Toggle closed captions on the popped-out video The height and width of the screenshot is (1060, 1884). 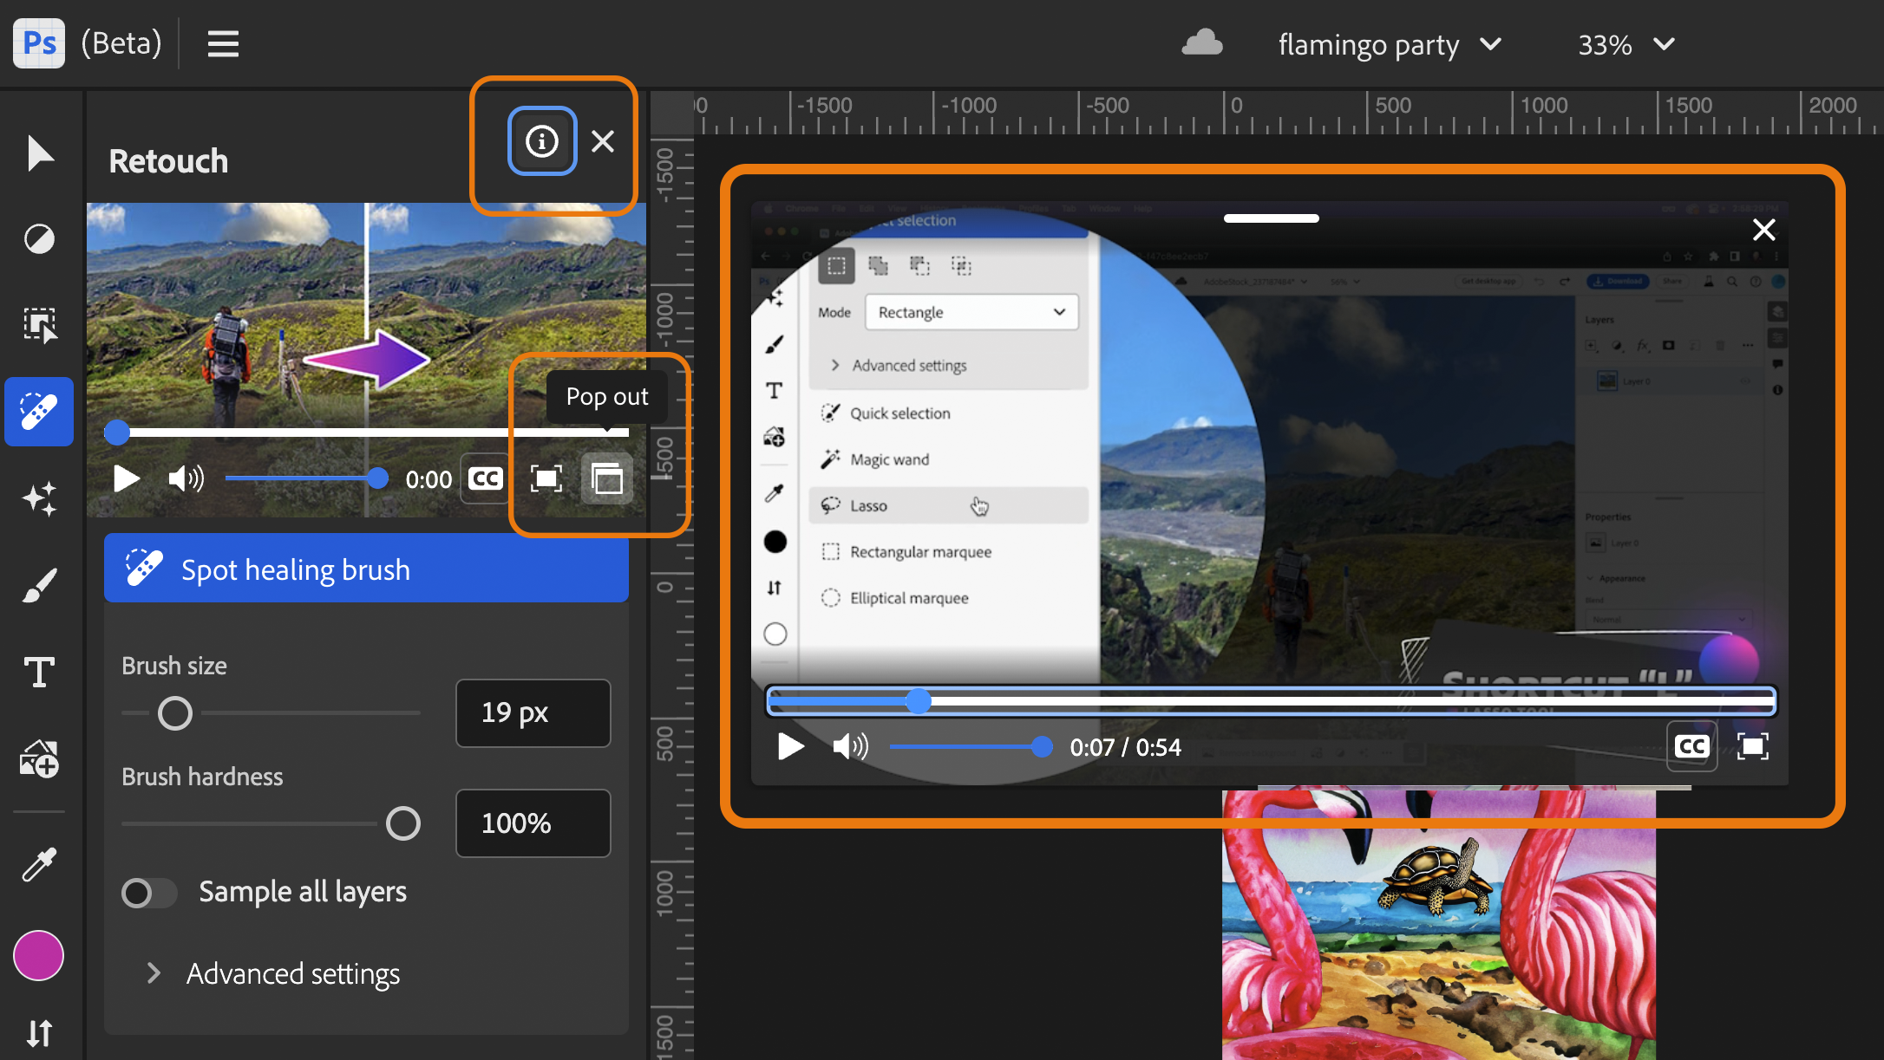click(1691, 746)
